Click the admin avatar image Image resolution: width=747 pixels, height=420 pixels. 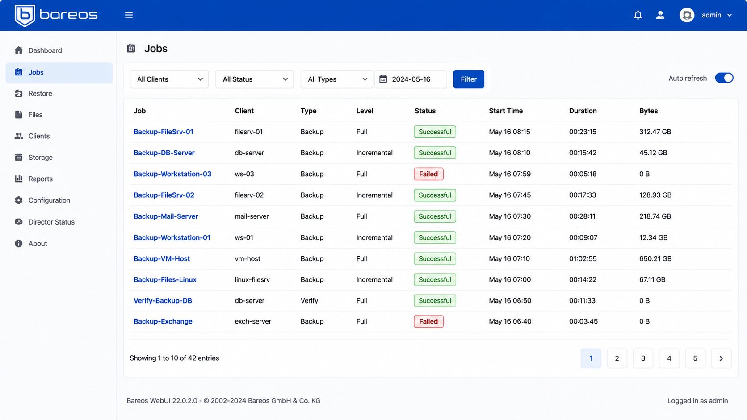click(x=687, y=15)
